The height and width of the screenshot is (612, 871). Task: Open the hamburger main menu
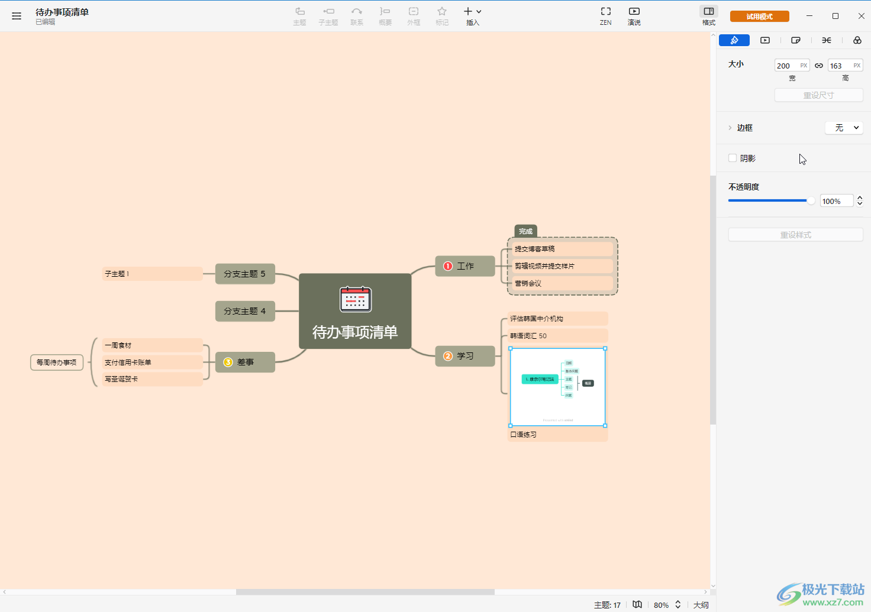[17, 16]
